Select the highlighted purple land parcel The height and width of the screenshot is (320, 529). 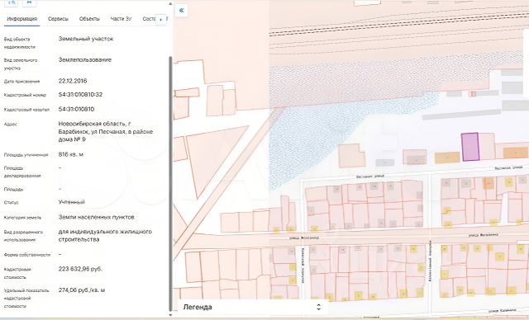tap(470, 147)
